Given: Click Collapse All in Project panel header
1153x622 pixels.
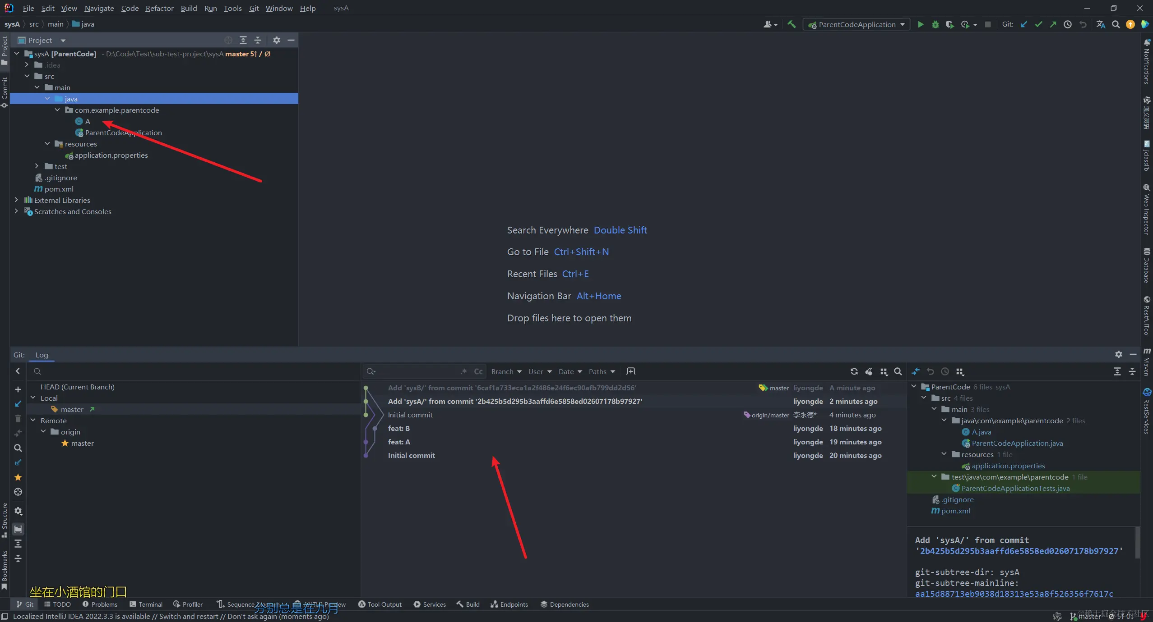Looking at the screenshot, I should click(x=258, y=40).
